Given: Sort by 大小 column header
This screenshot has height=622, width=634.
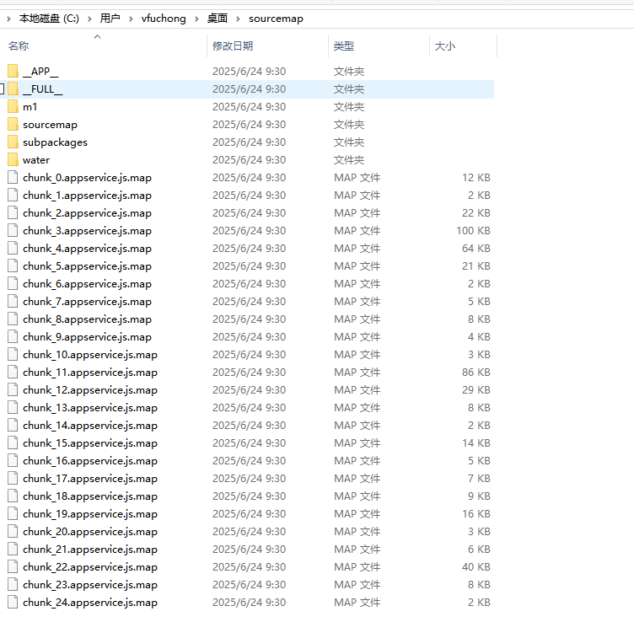Looking at the screenshot, I should pos(445,46).
